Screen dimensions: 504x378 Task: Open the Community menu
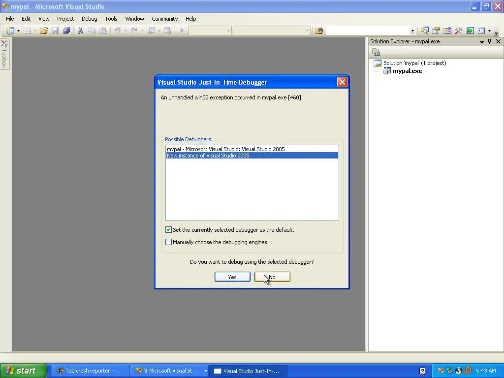pos(165,19)
